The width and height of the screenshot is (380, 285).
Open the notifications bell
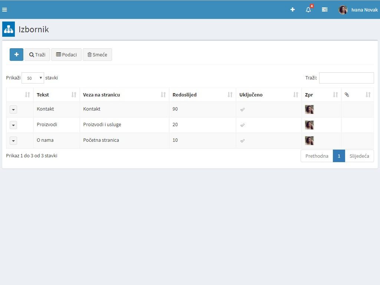pyautogui.click(x=308, y=10)
